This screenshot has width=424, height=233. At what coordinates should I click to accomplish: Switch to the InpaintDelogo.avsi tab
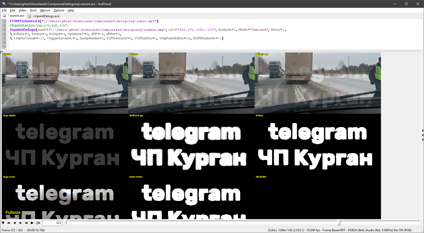tap(44, 16)
